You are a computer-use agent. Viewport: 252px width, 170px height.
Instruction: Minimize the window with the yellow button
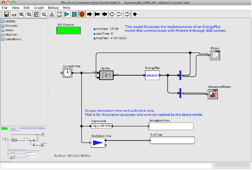coord(8,2)
